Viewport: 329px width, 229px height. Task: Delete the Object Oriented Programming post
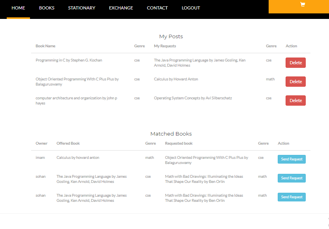click(295, 81)
